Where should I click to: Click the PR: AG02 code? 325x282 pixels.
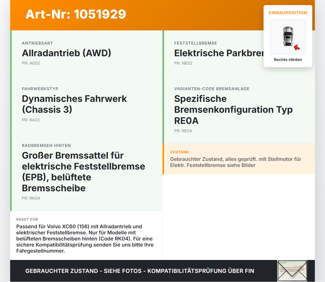pyautogui.click(x=31, y=63)
